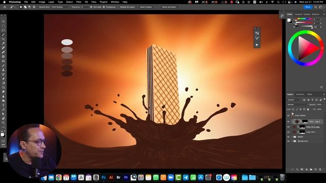Toggle visibility of selected top fill layer
Screen dimensions: 326x183
(x=288, y=121)
